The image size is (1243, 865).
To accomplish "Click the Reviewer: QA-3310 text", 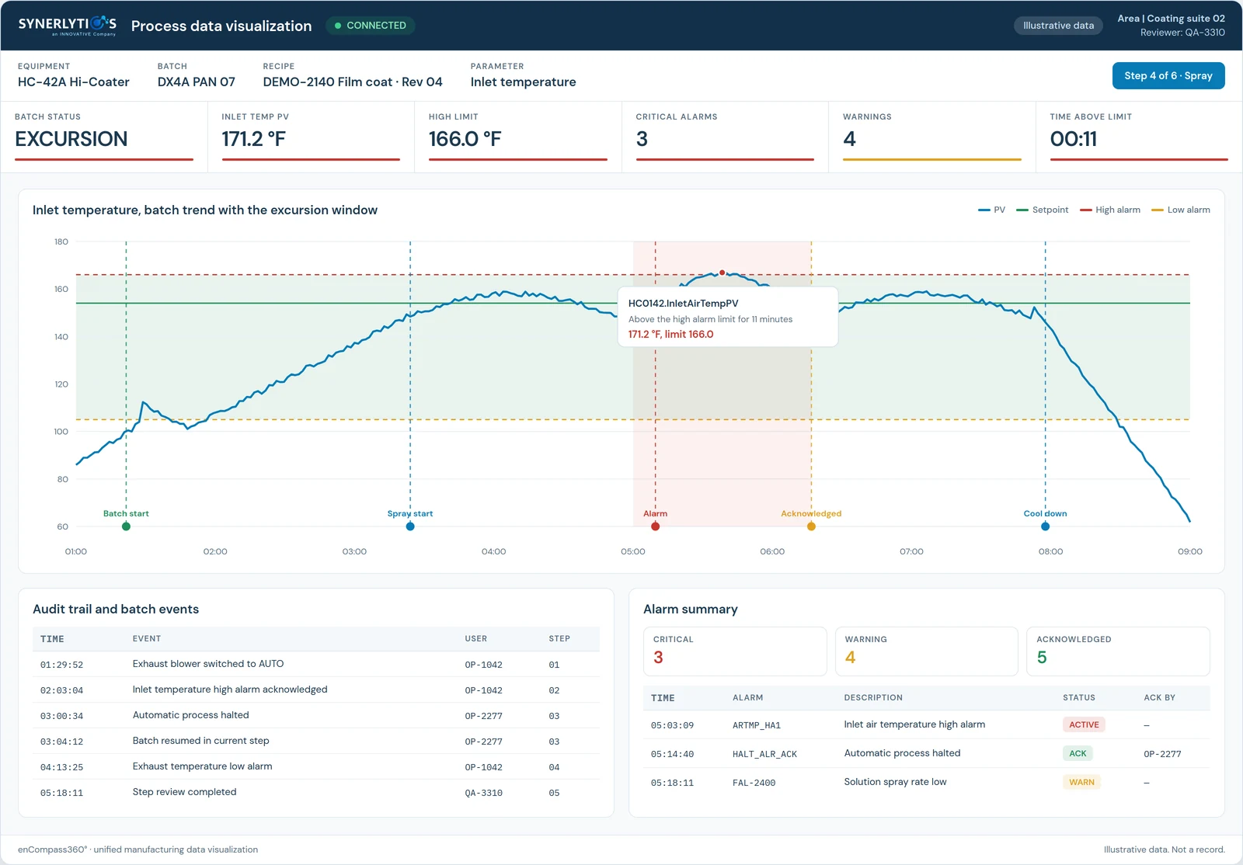I will click(1182, 33).
